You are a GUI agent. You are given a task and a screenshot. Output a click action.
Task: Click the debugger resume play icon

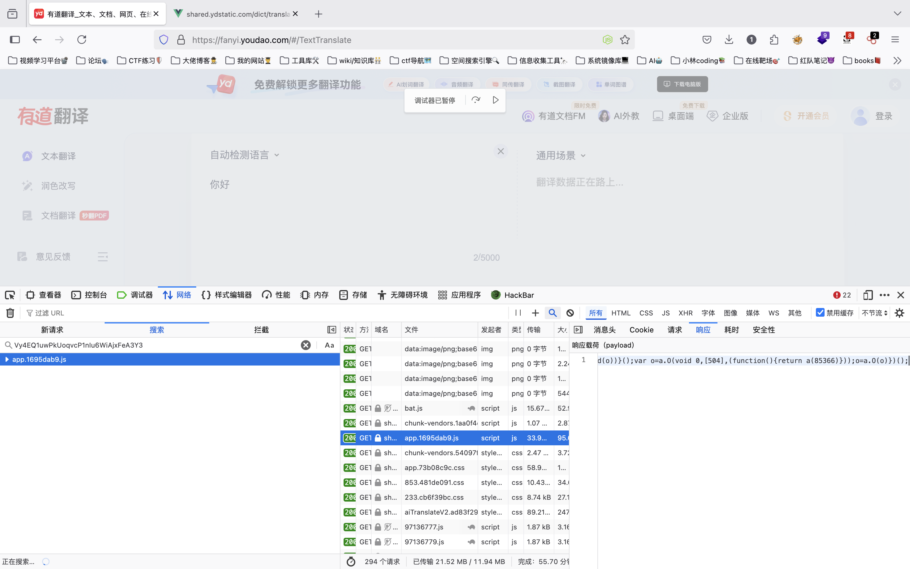click(495, 100)
